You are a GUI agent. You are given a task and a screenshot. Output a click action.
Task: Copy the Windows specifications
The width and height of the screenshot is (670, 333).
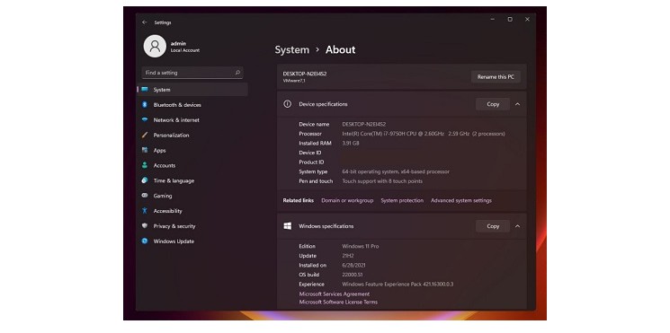(x=493, y=226)
